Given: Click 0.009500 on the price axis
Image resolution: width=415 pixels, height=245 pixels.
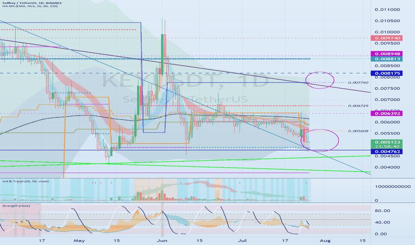Looking at the screenshot, I should [387, 43].
